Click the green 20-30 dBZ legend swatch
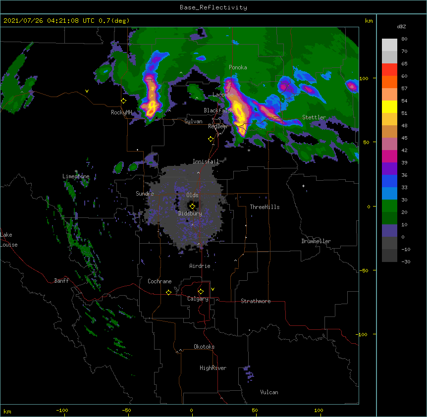This screenshot has width=427, height=417. click(x=389, y=206)
